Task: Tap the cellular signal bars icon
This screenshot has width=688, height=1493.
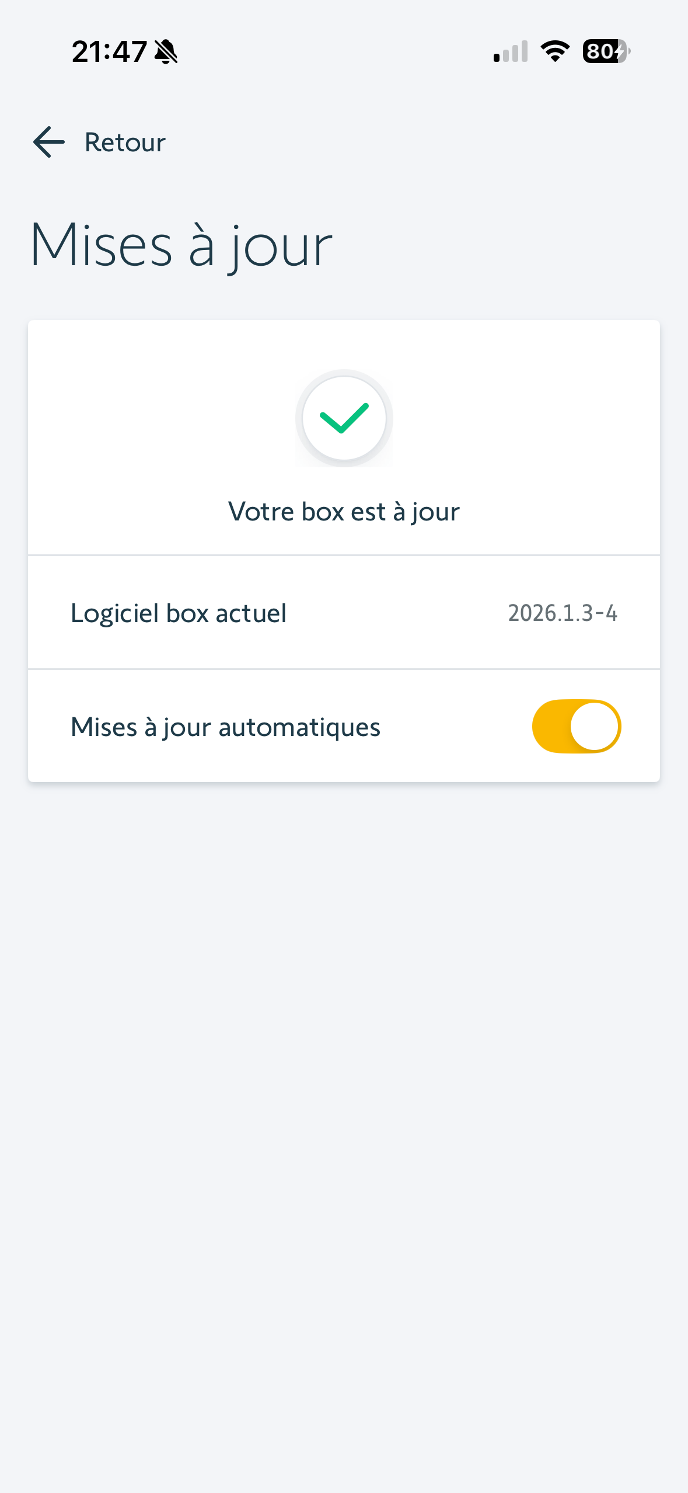Action: click(x=511, y=51)
